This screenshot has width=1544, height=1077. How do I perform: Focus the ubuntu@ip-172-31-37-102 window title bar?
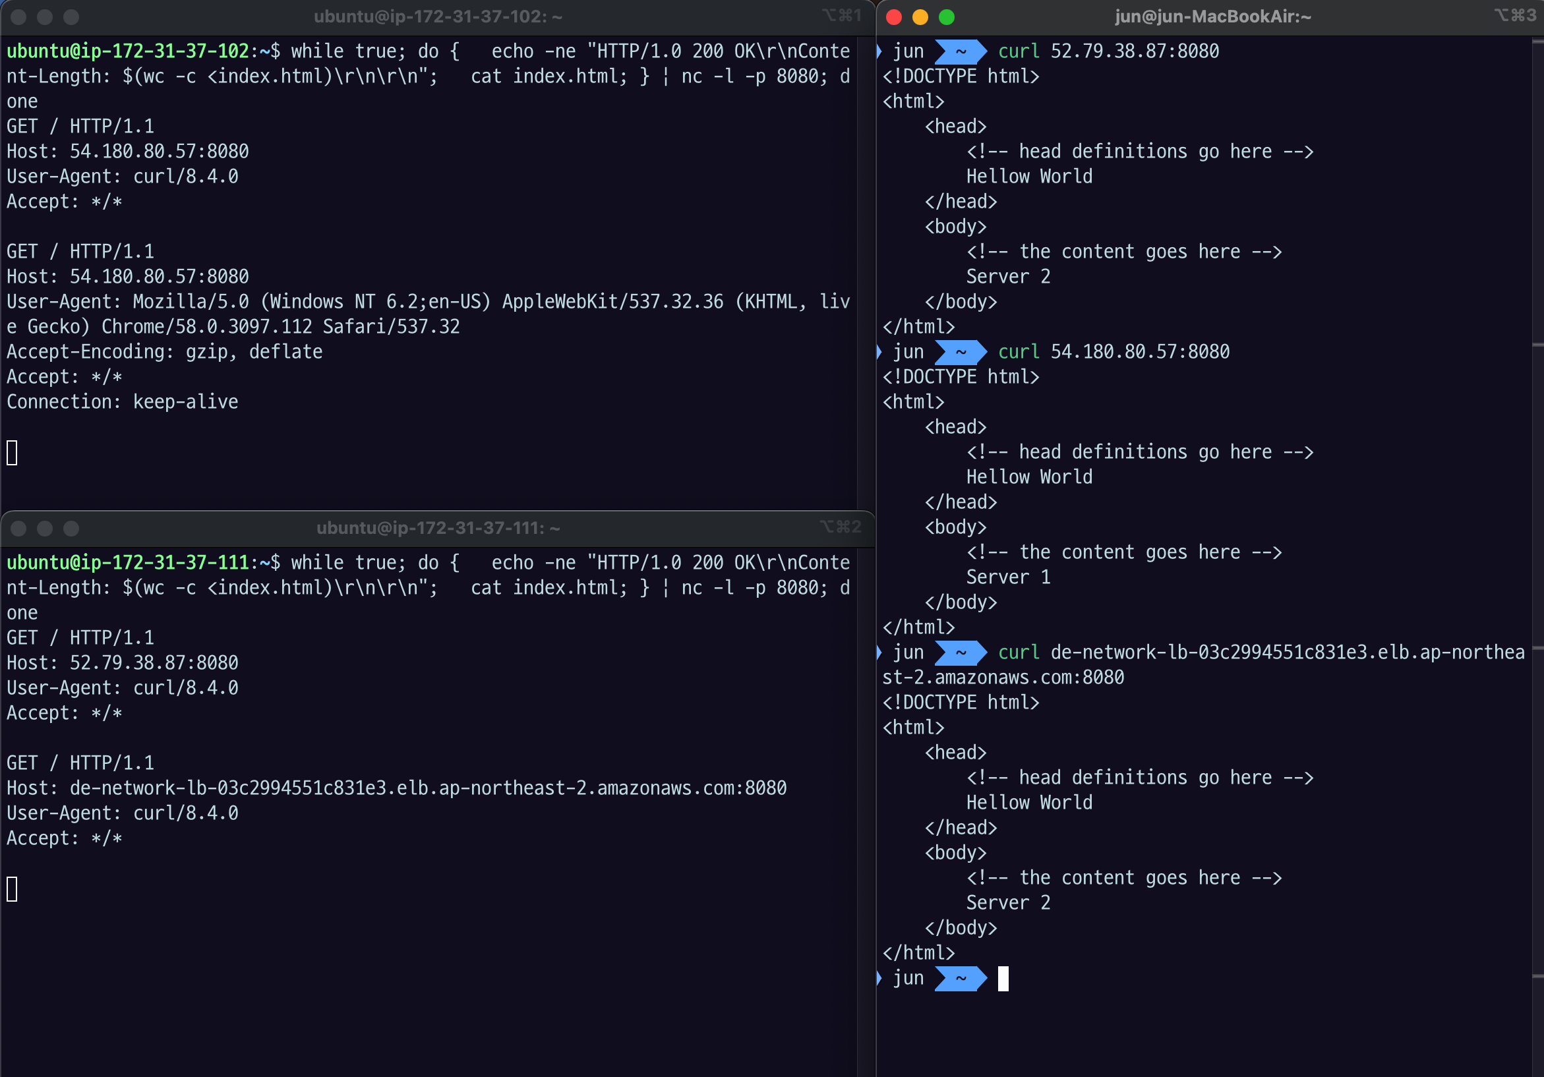tap(438, 16)
